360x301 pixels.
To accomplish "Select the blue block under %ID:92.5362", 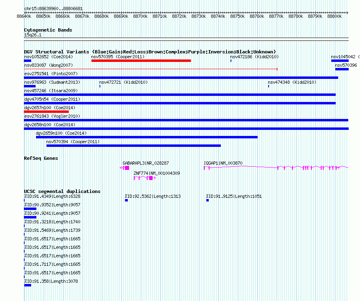I will (126, 200).
